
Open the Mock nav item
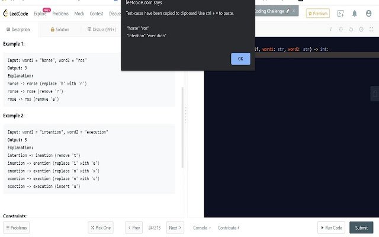click(79, 14)
